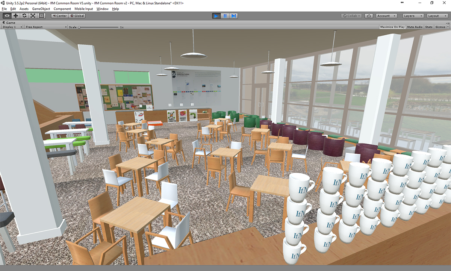Stop play mode with Play button
This screenshot has width=451, height=271.
point(216,16)
